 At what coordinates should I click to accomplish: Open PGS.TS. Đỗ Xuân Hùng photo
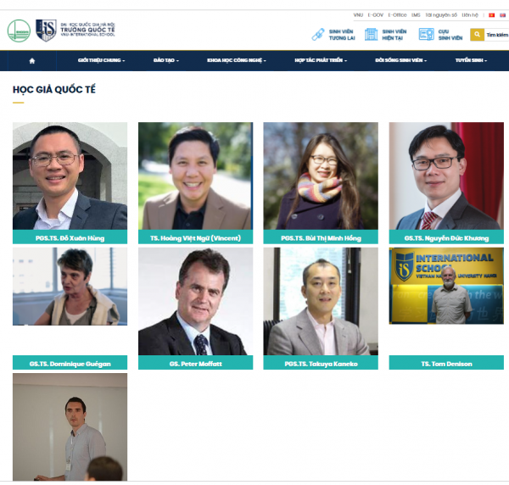click(x=70, y=176)
